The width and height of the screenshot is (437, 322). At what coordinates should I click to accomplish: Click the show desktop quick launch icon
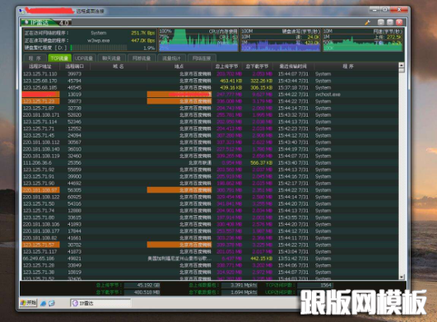click(x=52, y=303)
